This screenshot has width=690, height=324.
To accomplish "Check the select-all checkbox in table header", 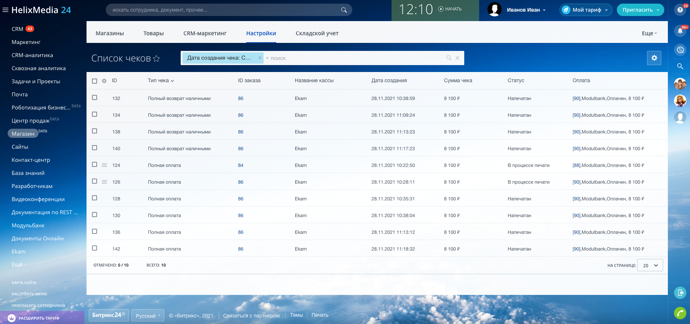I will [x=95, y=81].
